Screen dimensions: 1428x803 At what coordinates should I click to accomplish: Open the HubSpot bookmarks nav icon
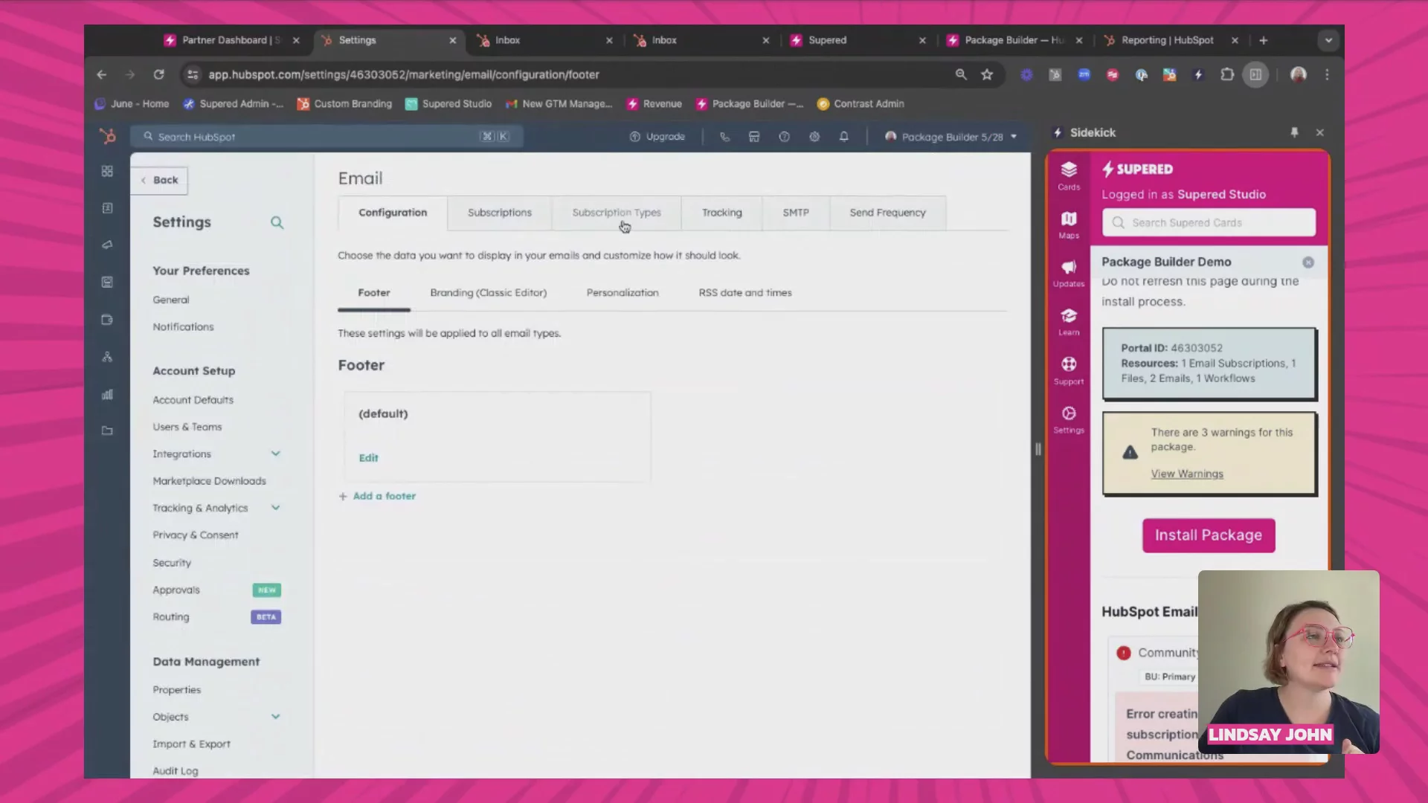point(107,171)
